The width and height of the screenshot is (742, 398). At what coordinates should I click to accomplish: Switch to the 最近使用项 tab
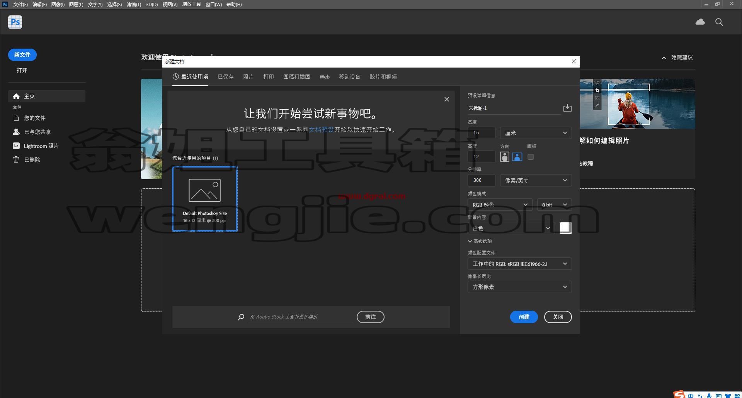190,76
